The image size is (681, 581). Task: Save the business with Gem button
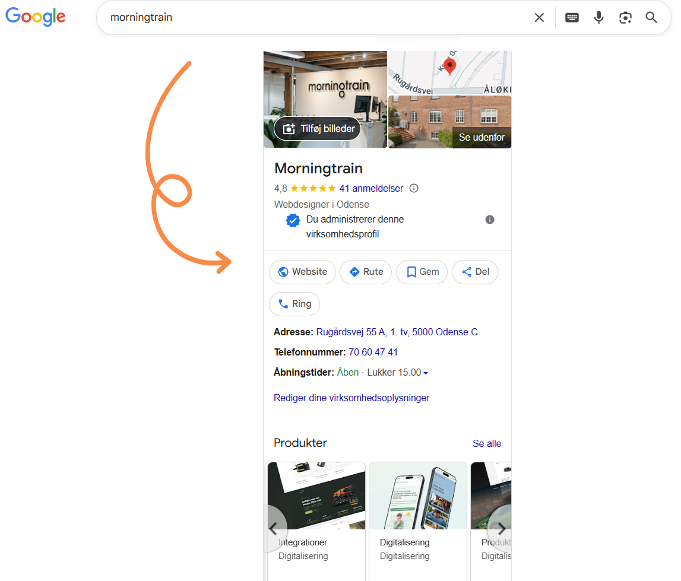pyautogui.click(x=422, y=272)
